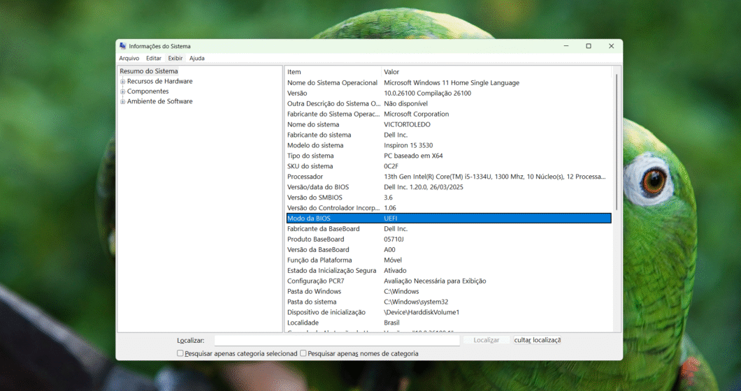Image resolution: width=741 pixels, height=391 pixels.
Task: Select the Produto BaseBoard row
Action: pyautogui.click(x=449, y=239)
